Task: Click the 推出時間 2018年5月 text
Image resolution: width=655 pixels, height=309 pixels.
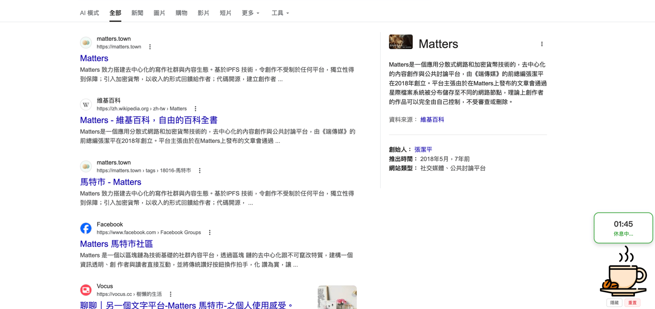Action: [x=429, y=159]
